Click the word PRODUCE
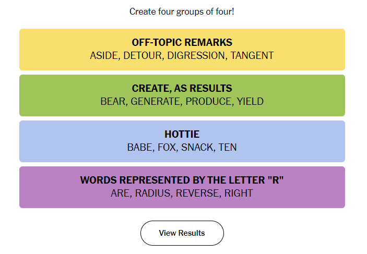367x254 pixels. (x=208, y=101)
